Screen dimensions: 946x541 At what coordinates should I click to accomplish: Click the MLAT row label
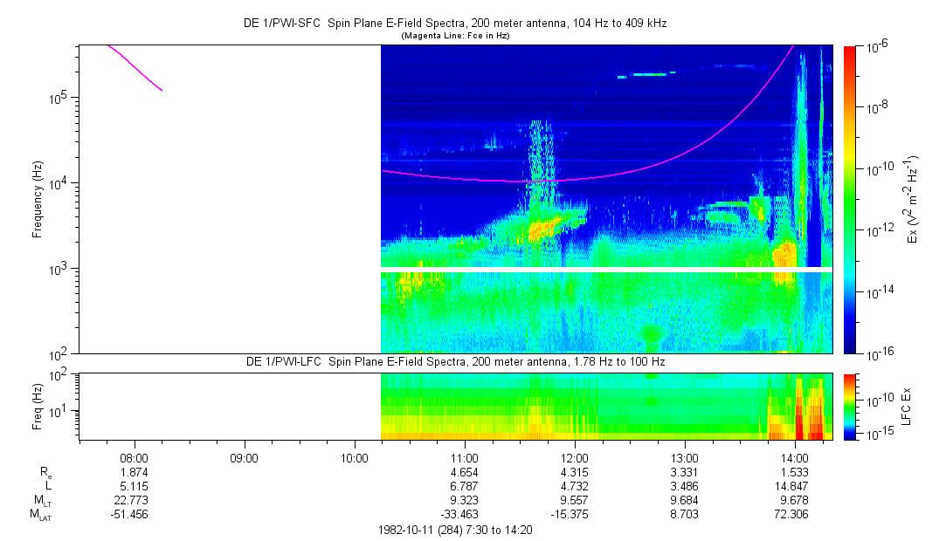(x=41, y=516)
